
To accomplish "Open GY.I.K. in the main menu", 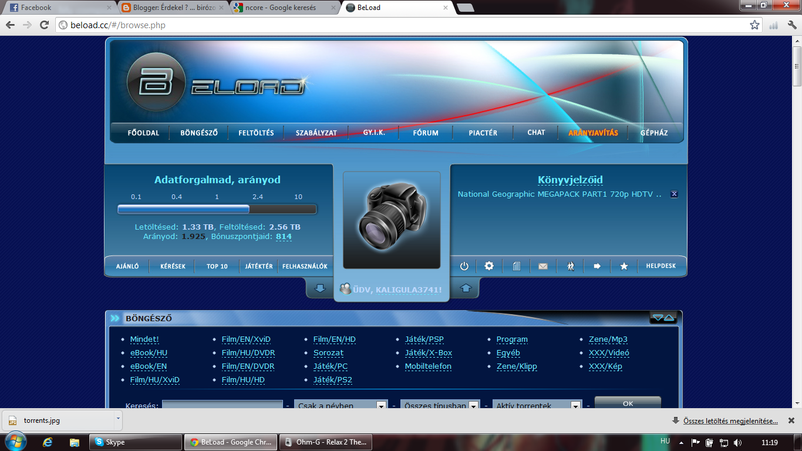I will 374,132.
